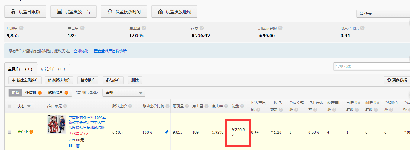Click the money bag icon on 设置日限额
The image size is (410, 150).
13,12
